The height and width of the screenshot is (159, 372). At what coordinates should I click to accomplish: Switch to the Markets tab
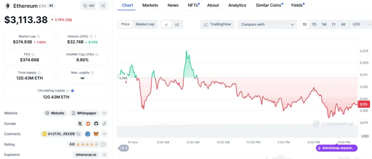pyautogui.click(x=150, y=5)
